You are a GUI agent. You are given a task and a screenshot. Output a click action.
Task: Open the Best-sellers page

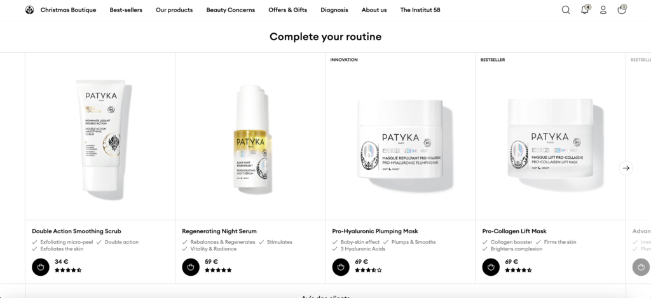pos(126,10)
